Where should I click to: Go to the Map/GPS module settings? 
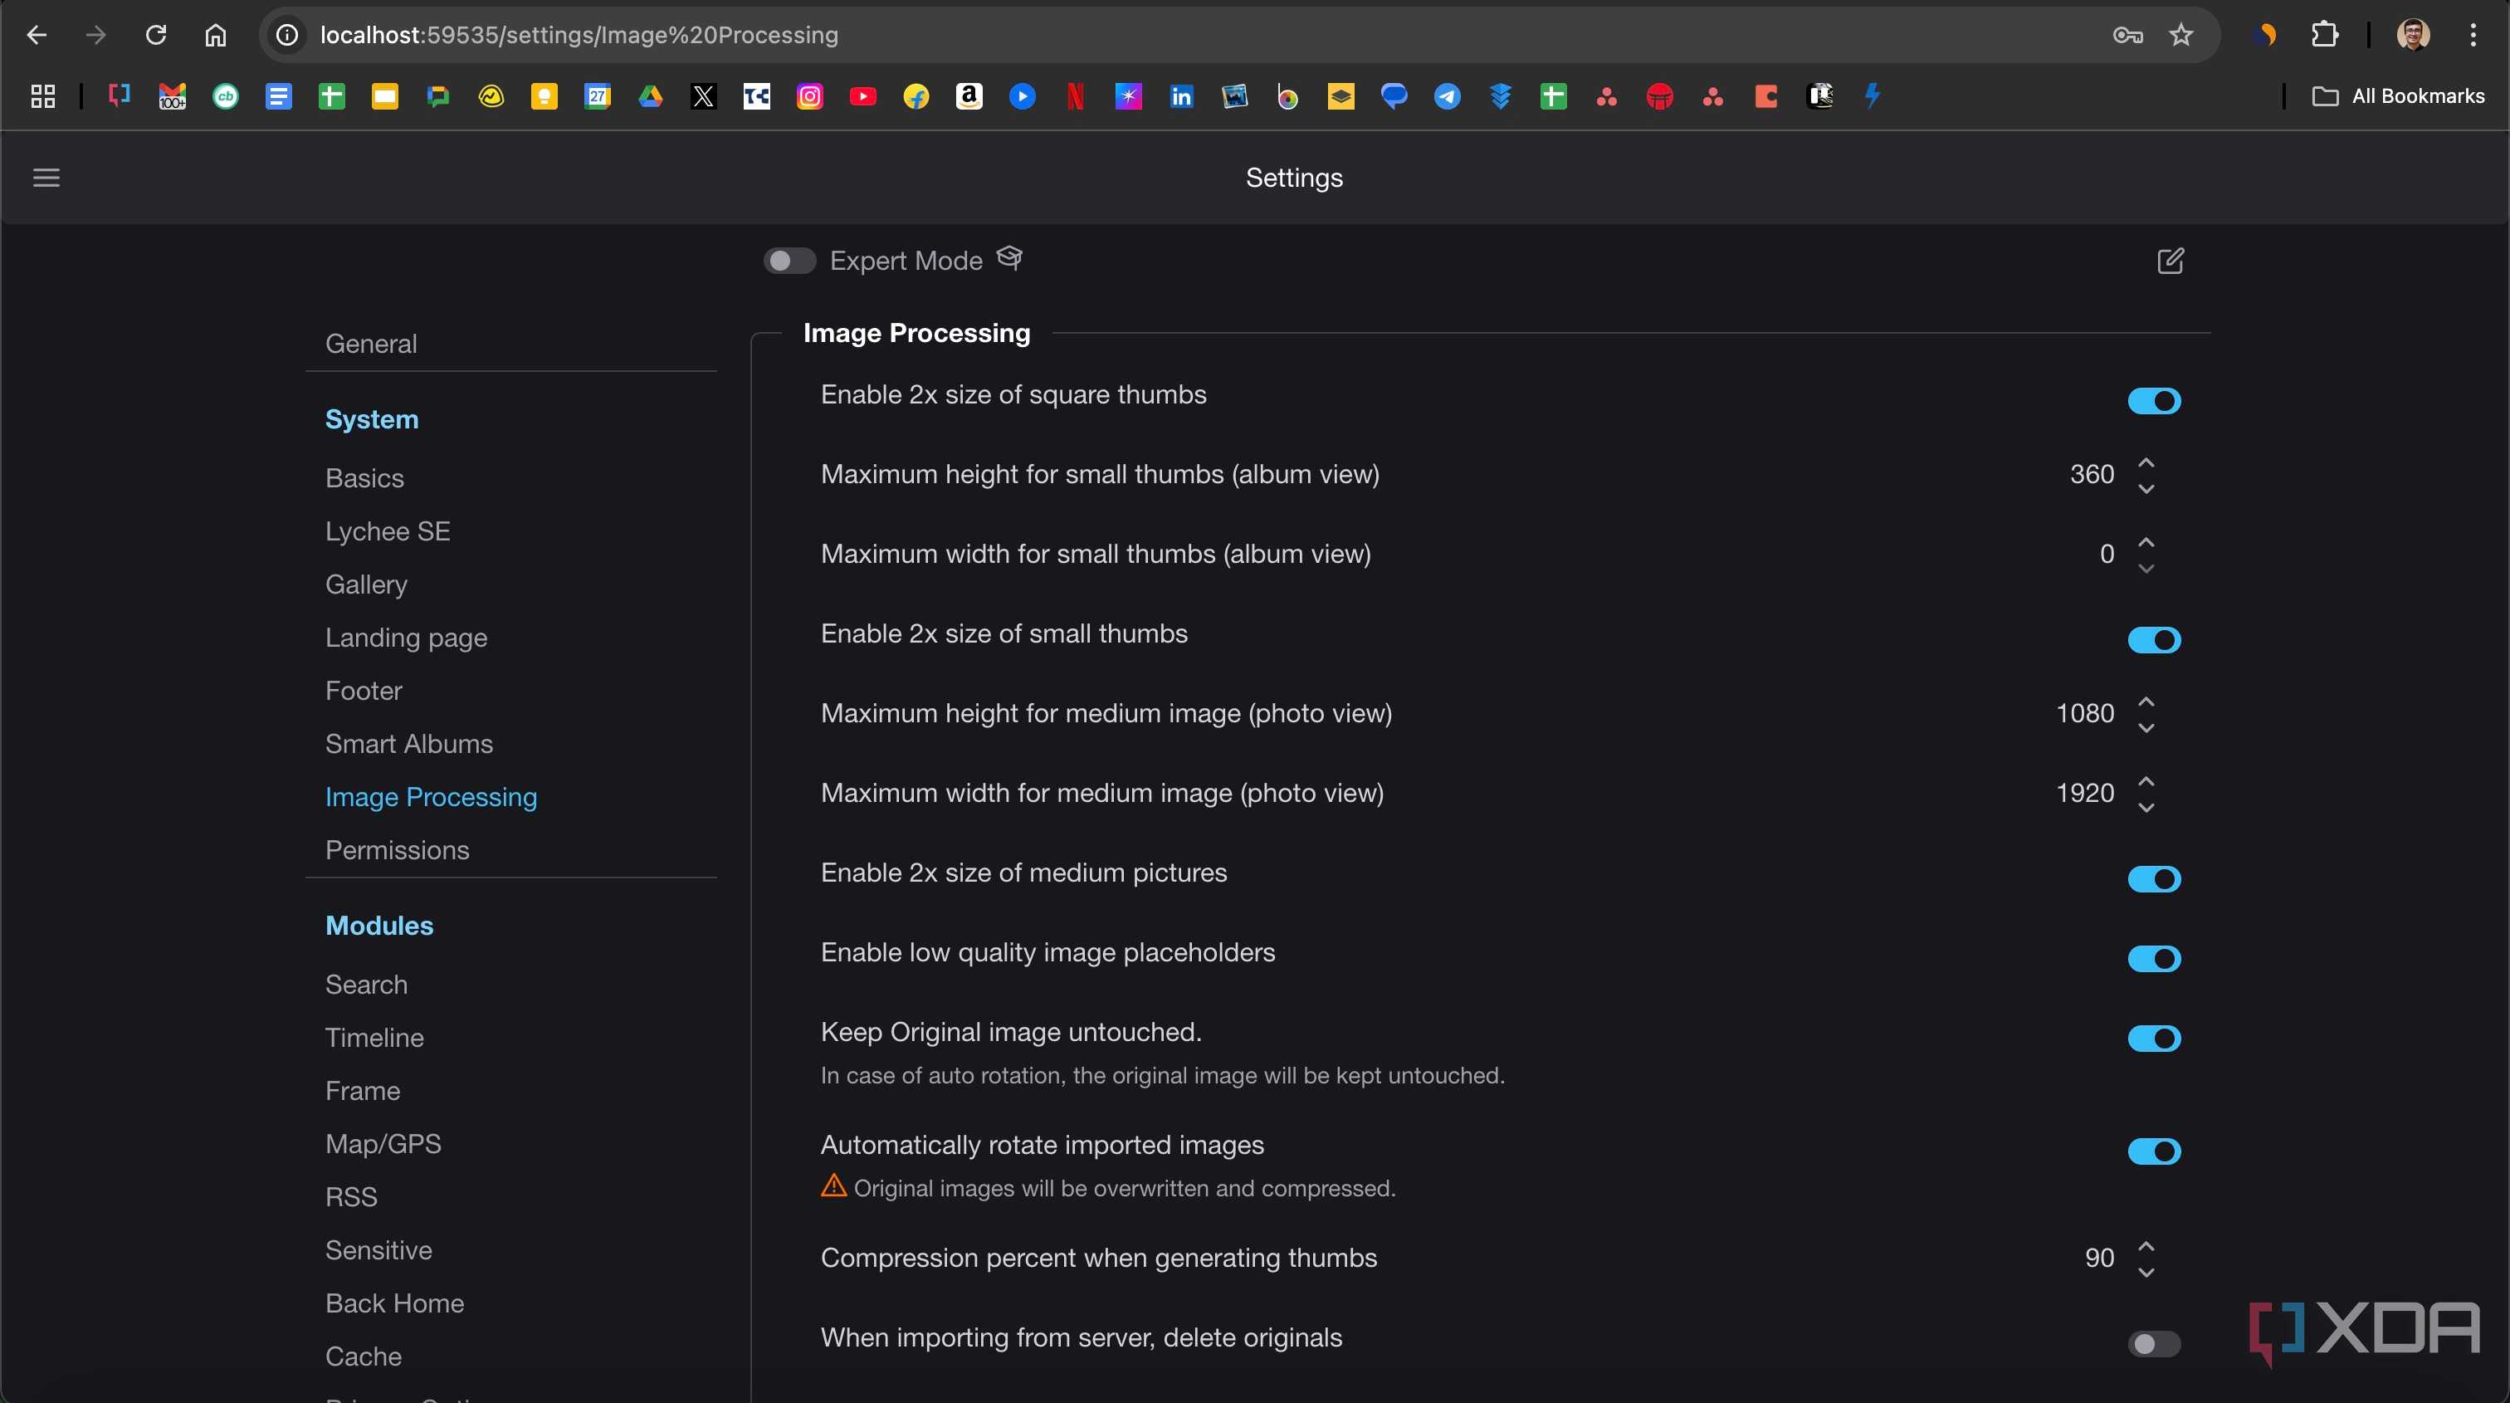click(x=384, y=1144)
